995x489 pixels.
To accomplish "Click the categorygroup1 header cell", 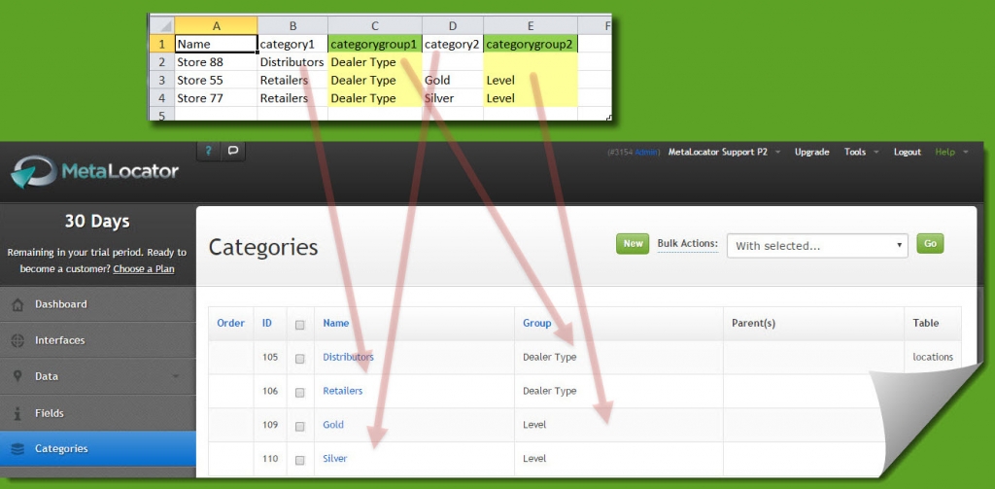I will pyautogui.click(x=375, y=45).
